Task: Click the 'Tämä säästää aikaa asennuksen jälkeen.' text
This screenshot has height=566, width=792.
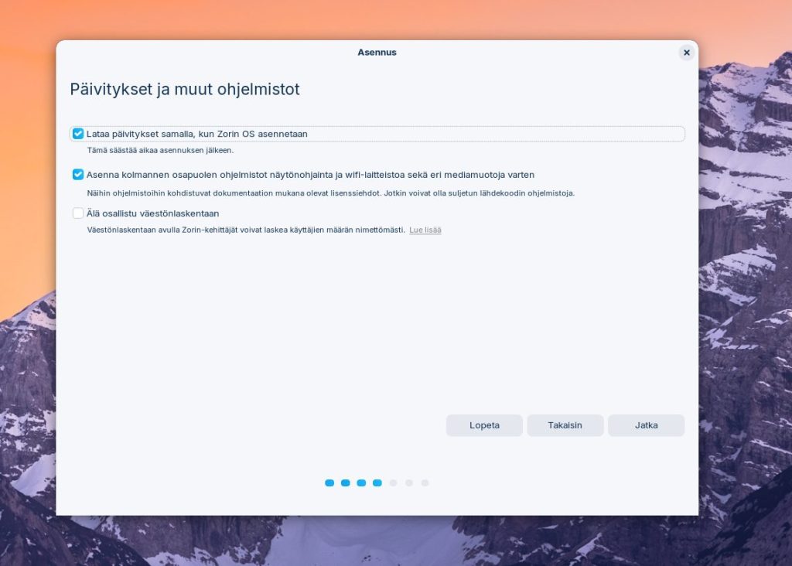Action: [x=160, y=151]
